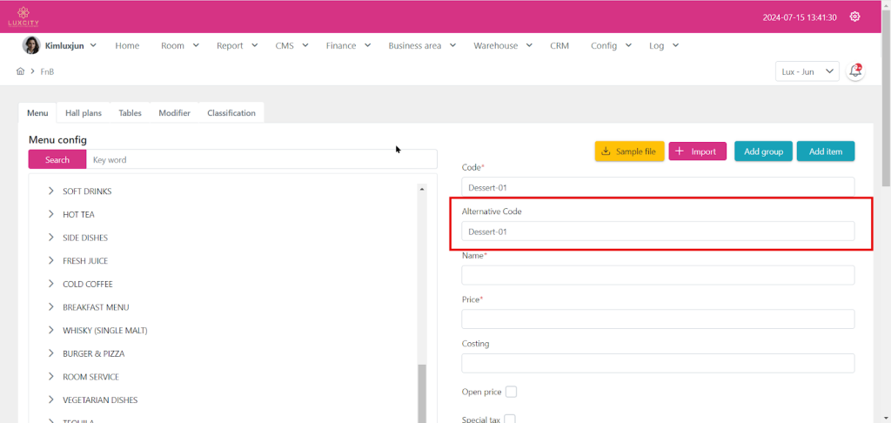Click the home breadcrumb icon
This screenshot has width=891, height=423.
click(x=20, y=71)
